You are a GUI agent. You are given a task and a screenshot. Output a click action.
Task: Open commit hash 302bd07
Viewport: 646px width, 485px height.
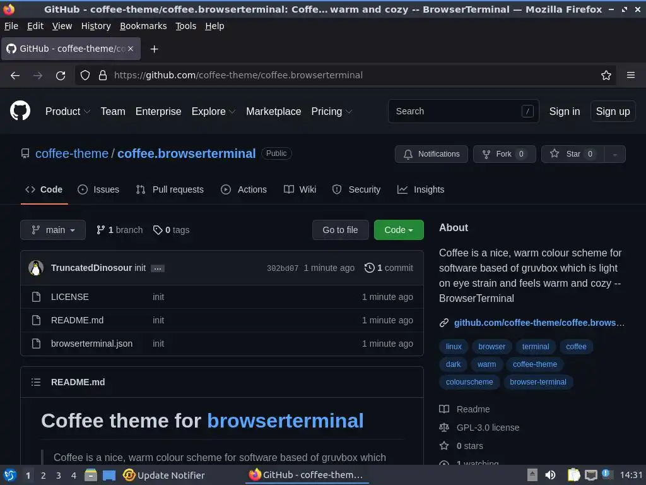tap(283, 268)
